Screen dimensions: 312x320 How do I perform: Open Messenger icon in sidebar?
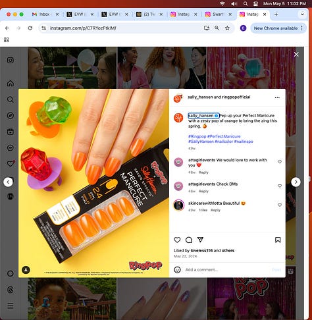[11, 147]
